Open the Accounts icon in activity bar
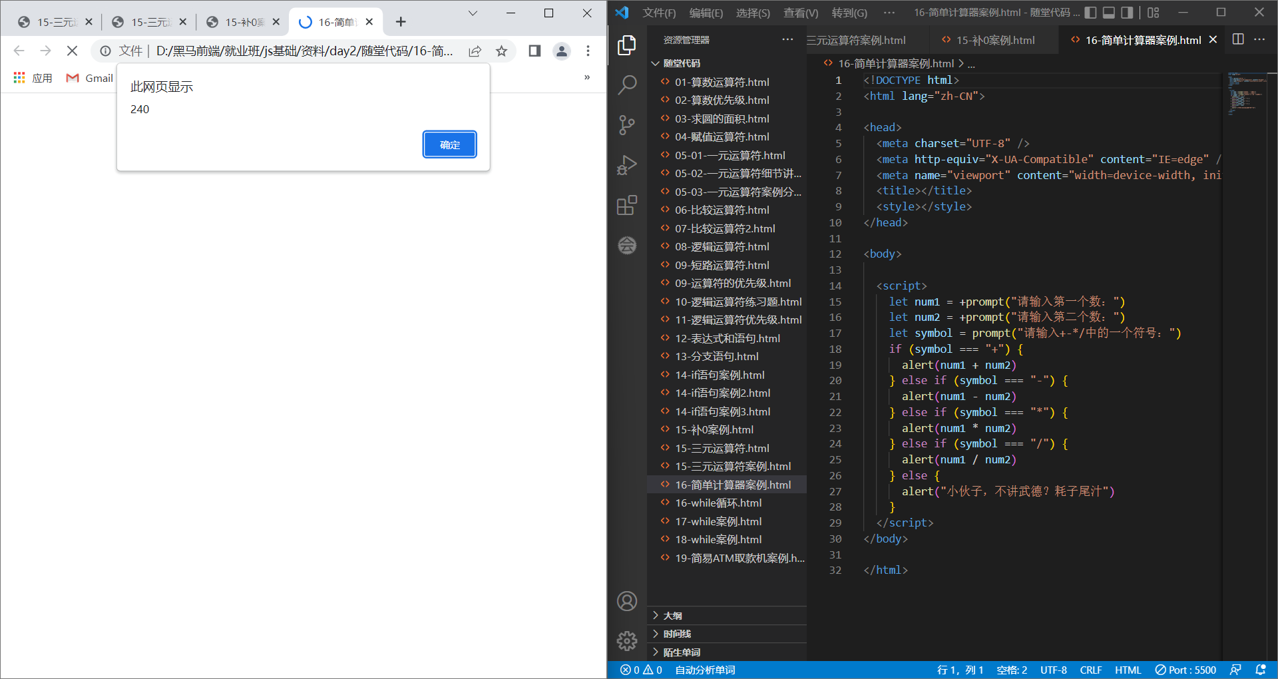This screenshot has width=1278, height=679. [x=626, y=601]
